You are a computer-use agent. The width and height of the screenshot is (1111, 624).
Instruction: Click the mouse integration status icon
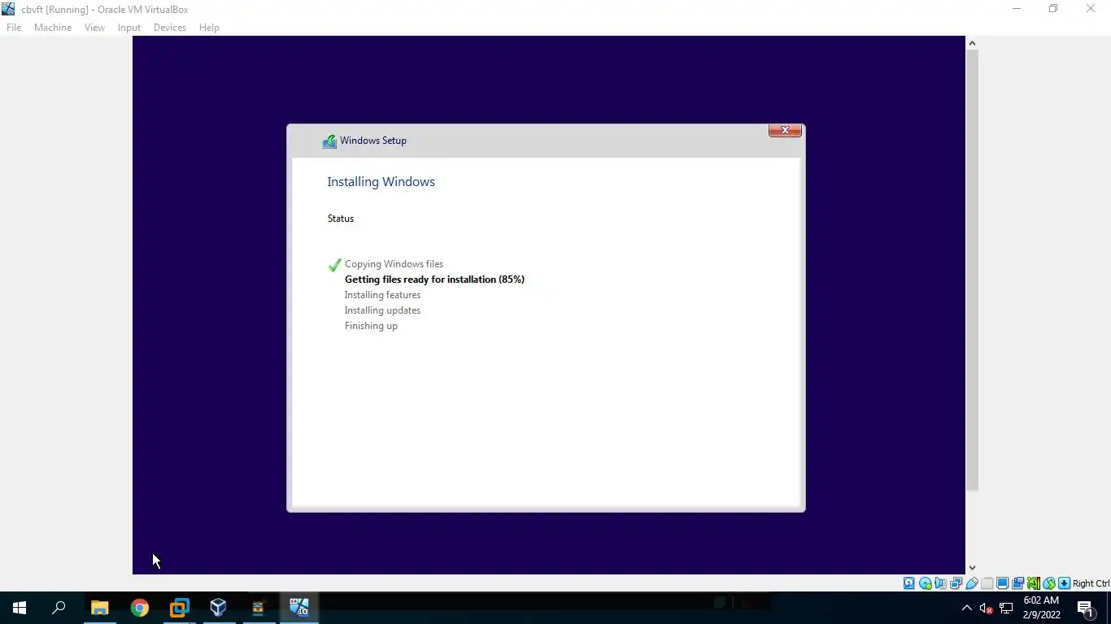click(1049, 583)
